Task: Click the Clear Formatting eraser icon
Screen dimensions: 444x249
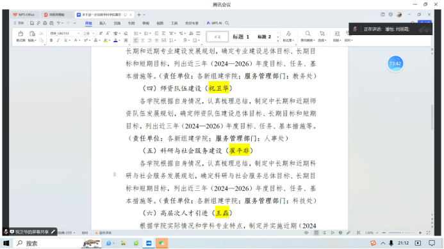Action: point(126,33)
